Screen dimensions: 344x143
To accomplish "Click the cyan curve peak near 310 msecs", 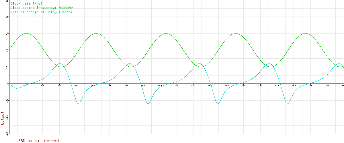I will pyautogui.click(x=269, y=64).
